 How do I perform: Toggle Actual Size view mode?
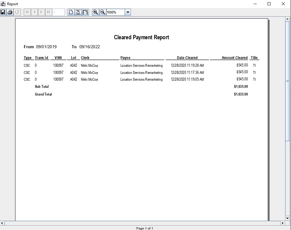click(71, 12)
